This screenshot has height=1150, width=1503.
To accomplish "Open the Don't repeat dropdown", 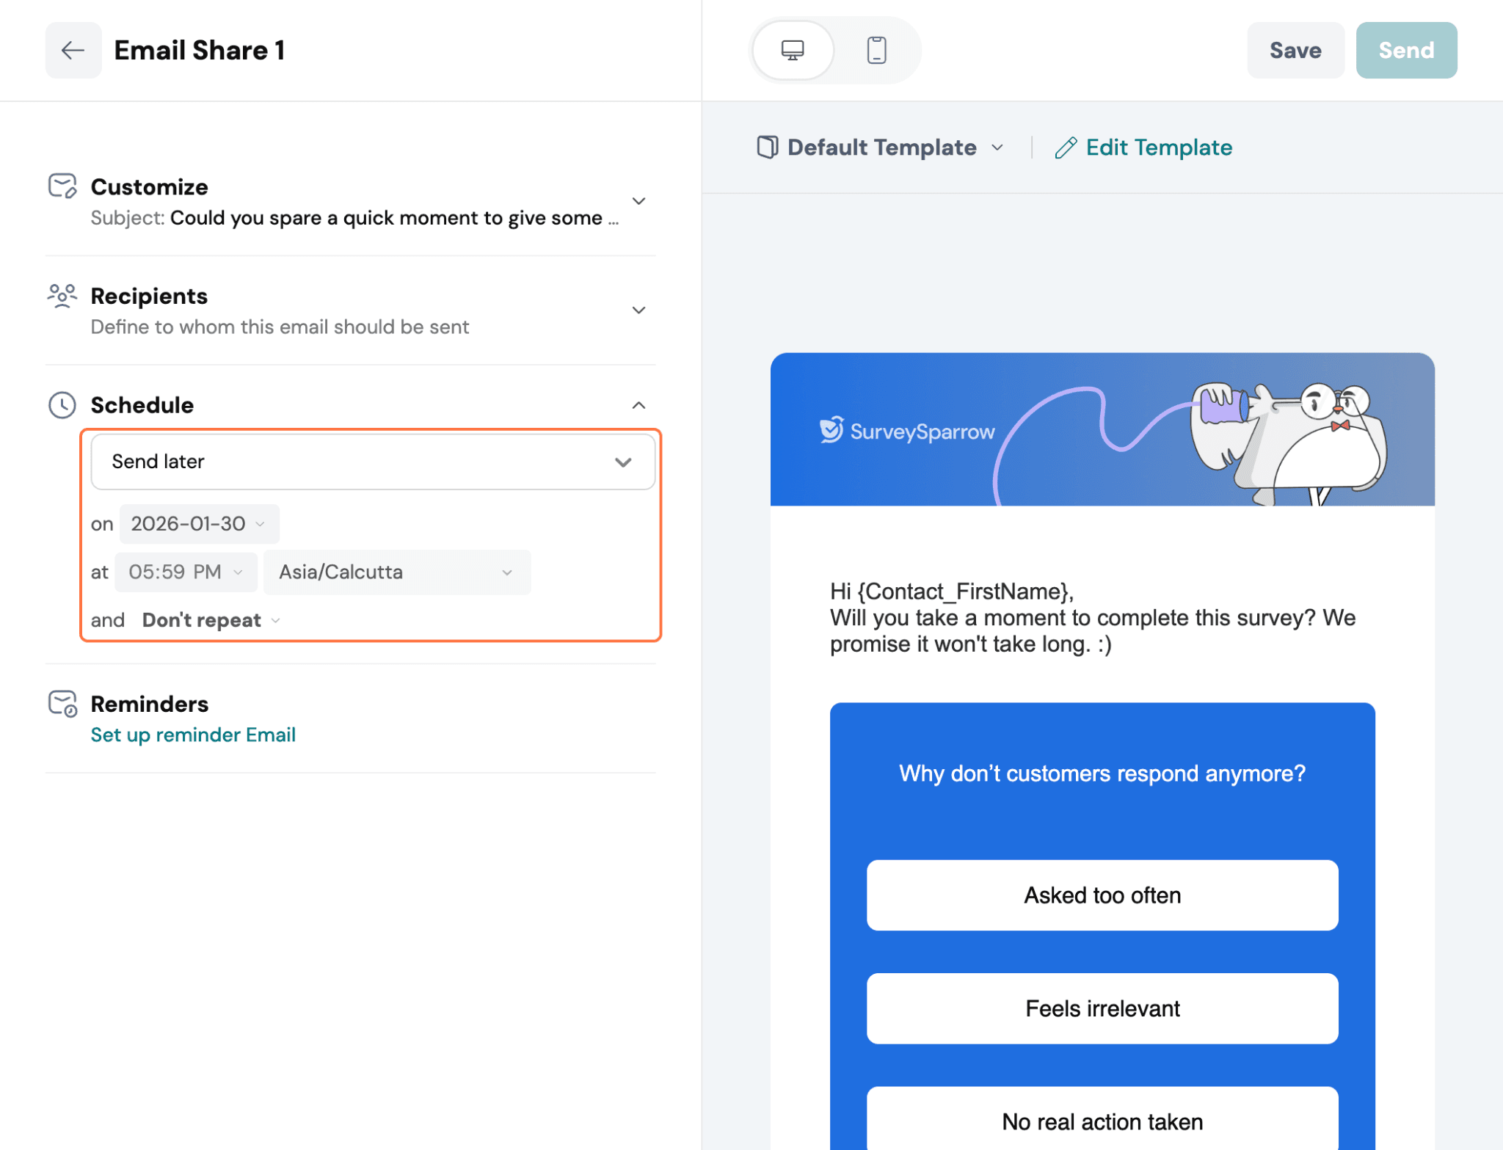I will tap(211, 621).
